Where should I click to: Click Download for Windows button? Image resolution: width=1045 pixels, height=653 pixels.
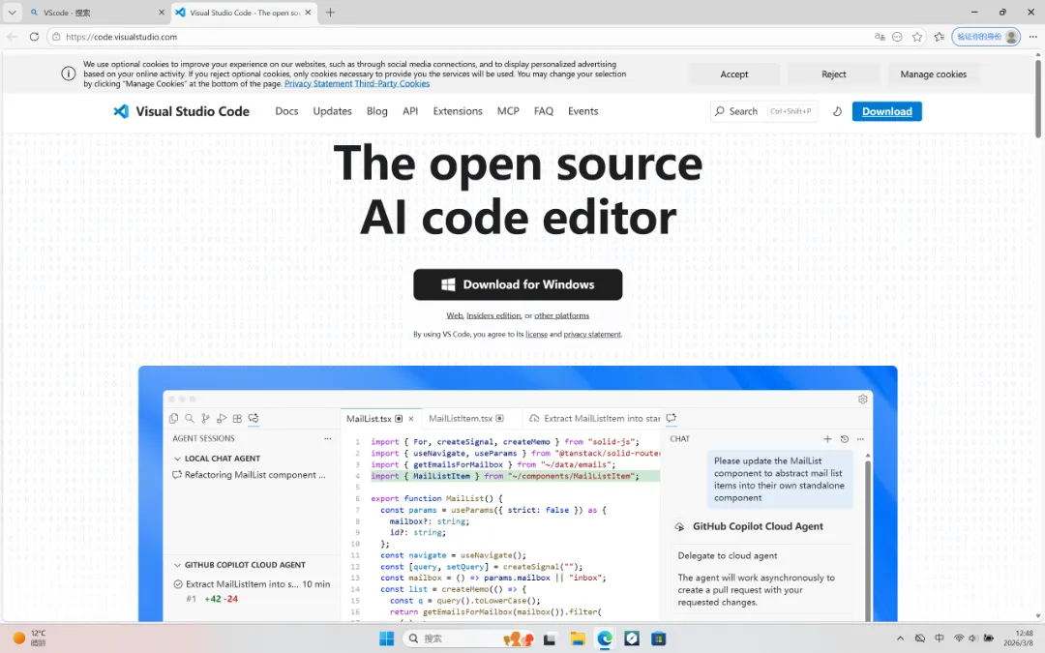517,284
